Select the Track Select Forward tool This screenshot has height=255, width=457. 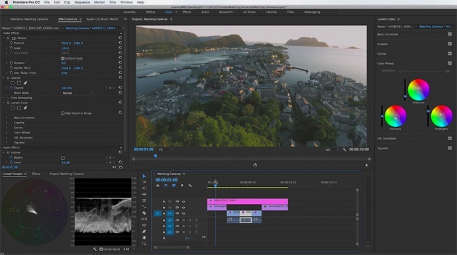(144, 182)
